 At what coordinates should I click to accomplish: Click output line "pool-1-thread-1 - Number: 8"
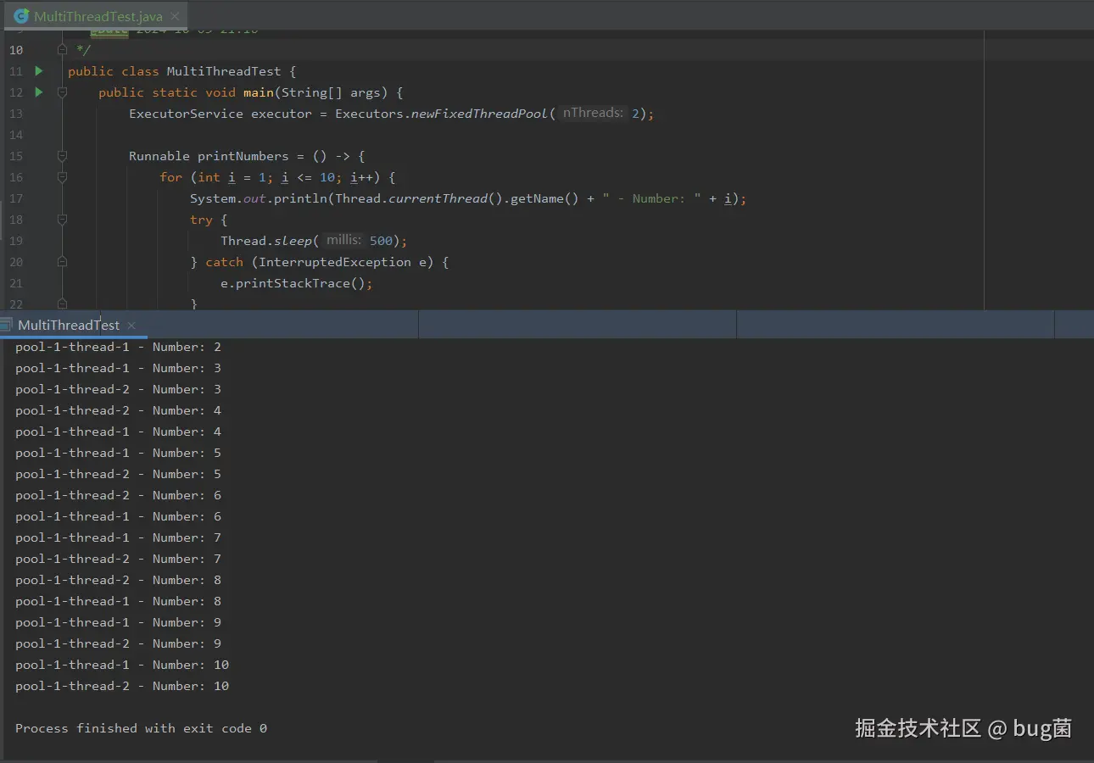point(118,601)
